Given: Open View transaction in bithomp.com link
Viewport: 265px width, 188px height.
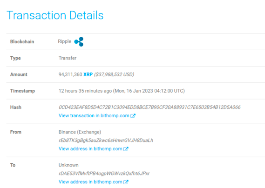Looking at the screenshot, I should coord(94,116).
